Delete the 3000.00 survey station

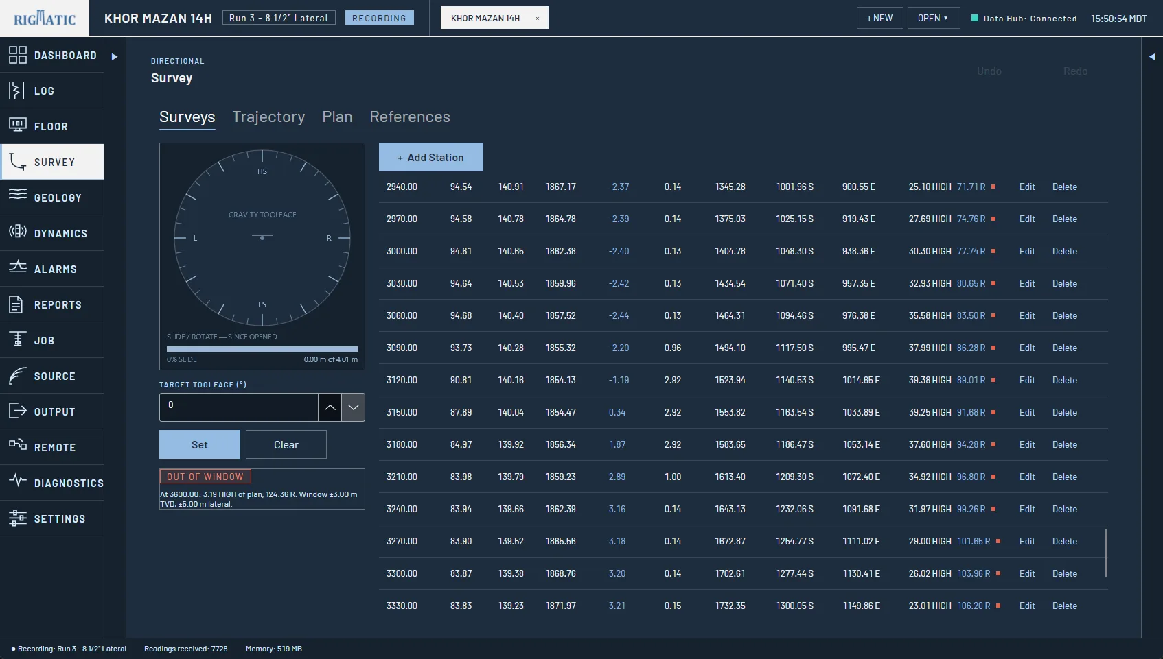coord(1065,251)
